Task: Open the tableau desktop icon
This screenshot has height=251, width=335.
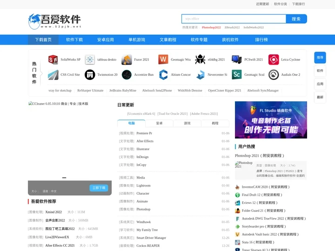Action: (x=90, y=59)
